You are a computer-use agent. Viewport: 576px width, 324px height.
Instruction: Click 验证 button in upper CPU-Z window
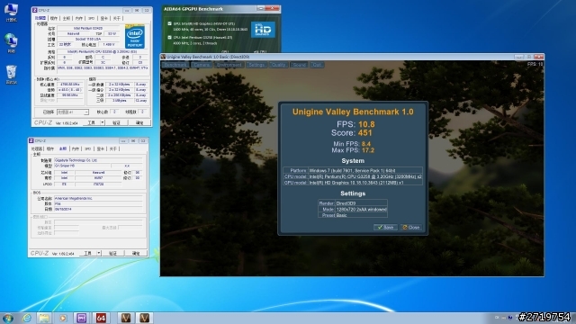click(116, 122)
